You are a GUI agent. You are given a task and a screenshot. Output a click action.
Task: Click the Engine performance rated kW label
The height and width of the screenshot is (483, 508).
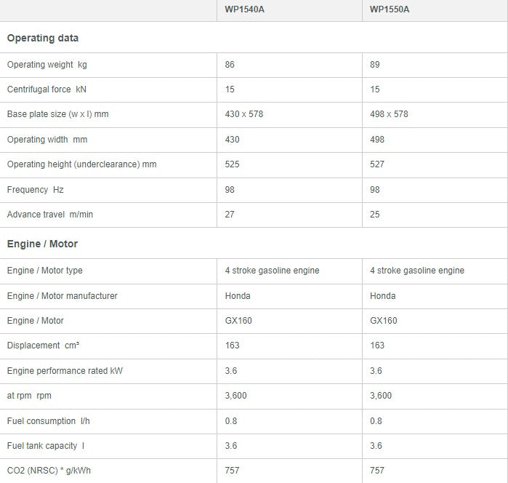click(x=65, y=371)
